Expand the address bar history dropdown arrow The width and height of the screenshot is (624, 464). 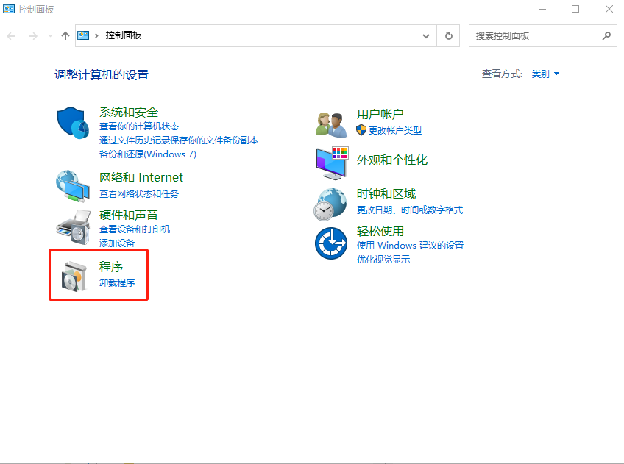pos(425,35)
